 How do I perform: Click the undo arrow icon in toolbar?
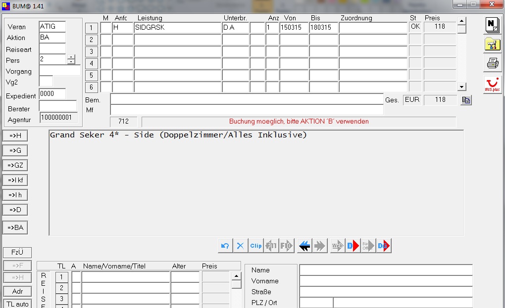pos(225,246)
